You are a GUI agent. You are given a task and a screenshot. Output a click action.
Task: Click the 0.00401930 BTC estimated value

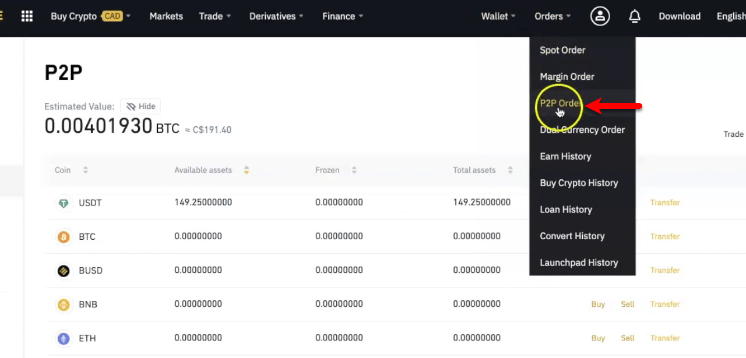pyautogui.click(x=112, y=126)
